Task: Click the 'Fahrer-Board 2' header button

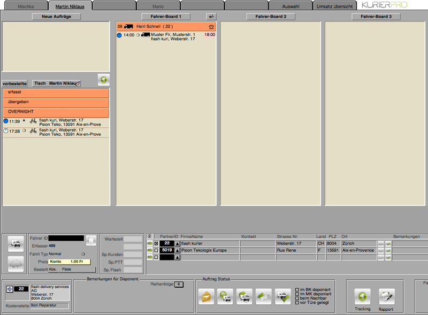Action: point(271,17)
